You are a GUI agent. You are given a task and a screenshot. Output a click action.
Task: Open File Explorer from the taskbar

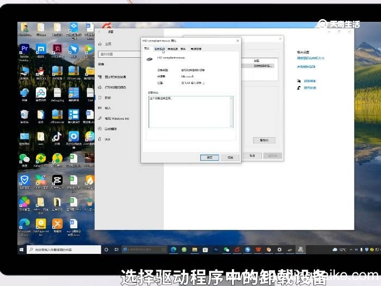(x=194, y=250)
